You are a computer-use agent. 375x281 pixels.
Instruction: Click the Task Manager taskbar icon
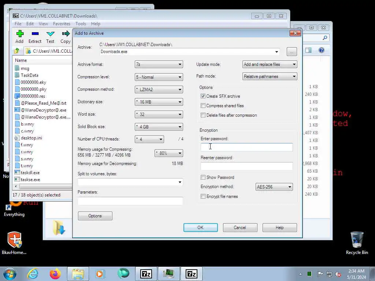[168, 274]
